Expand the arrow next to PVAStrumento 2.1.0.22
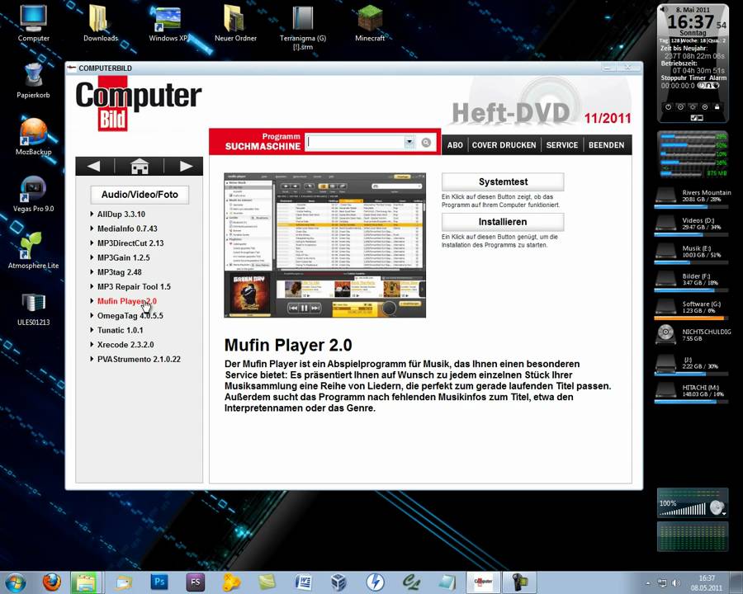The width and height of the screenshot is (743, 594). click(x=92, y=359)
